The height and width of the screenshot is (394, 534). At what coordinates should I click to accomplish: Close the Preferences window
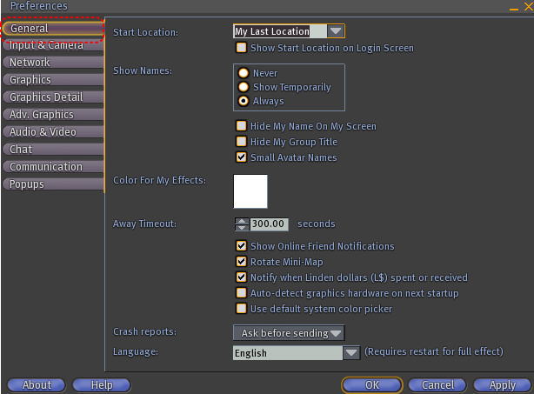click(x=529, y=6)
